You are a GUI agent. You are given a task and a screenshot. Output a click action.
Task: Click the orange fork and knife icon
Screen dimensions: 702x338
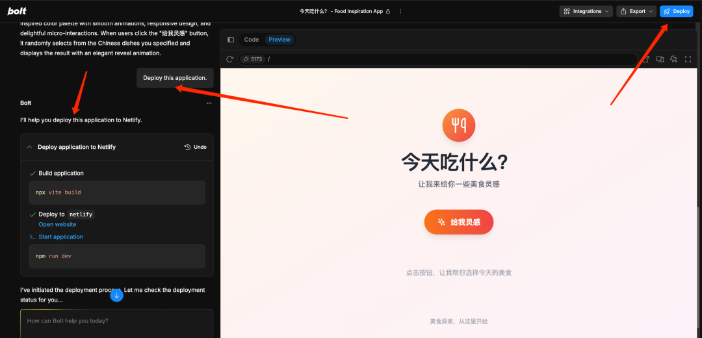point(459,125)
